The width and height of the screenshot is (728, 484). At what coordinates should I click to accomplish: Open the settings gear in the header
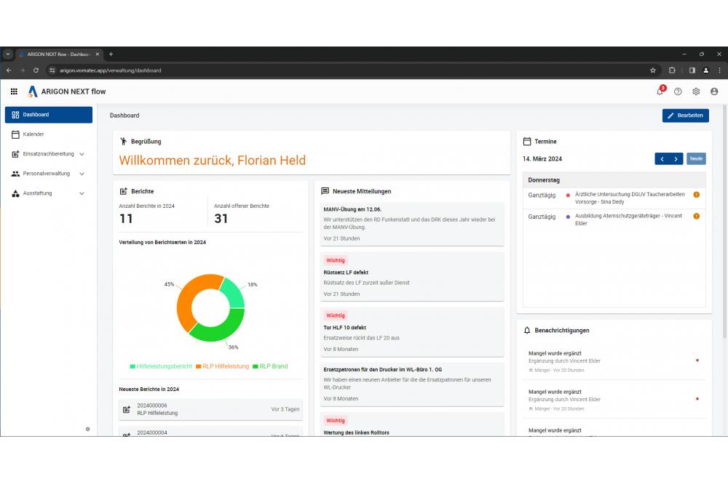pyautogui.click(x=696, y=92)
